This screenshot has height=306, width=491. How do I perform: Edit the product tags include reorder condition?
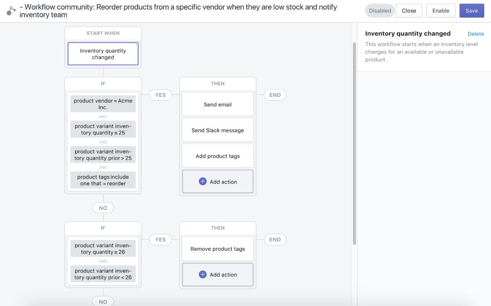(103, 180)
